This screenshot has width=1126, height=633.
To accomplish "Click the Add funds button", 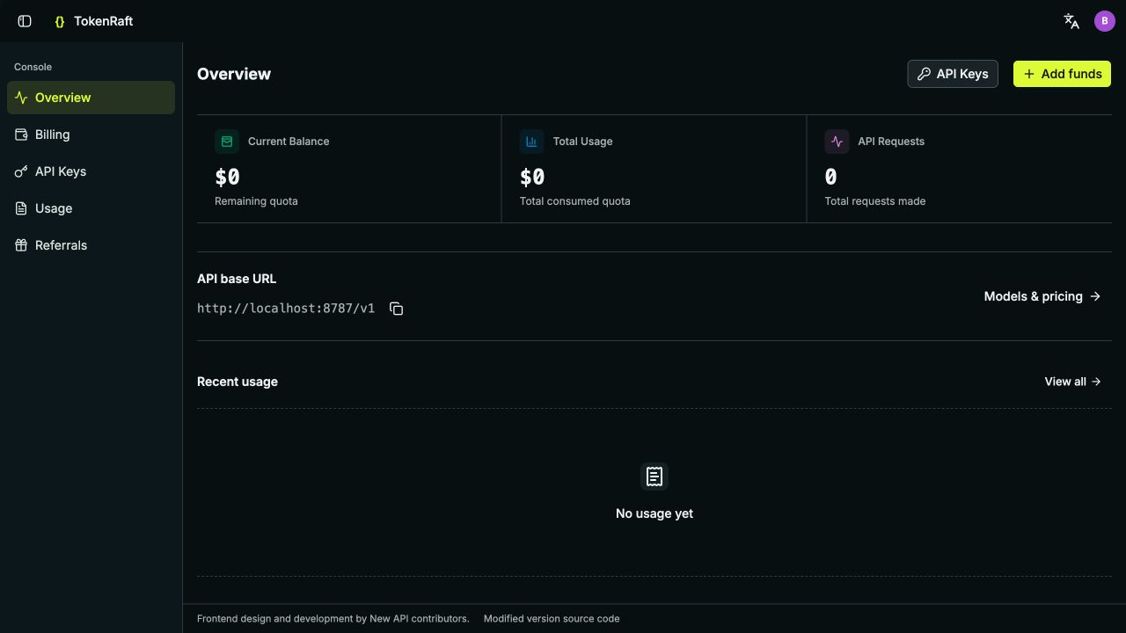I will (1062, 74).
